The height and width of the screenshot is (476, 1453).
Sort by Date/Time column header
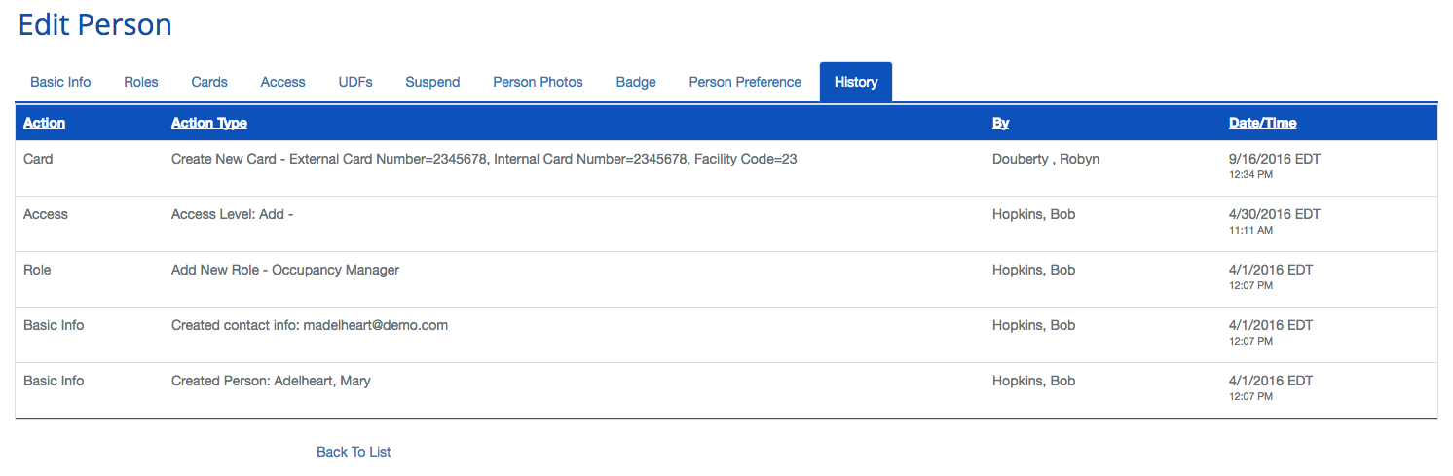tap(1262, 123)
